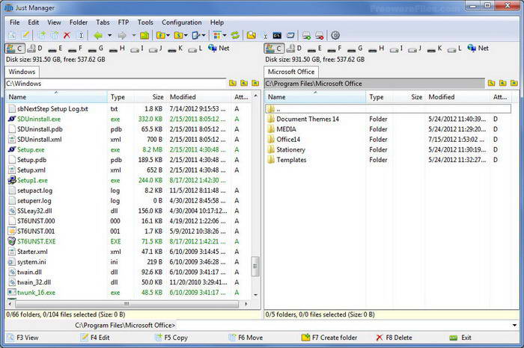Screen dimensions: 524x348
Task: Click Net drive button in left pane
Action: 219,48
